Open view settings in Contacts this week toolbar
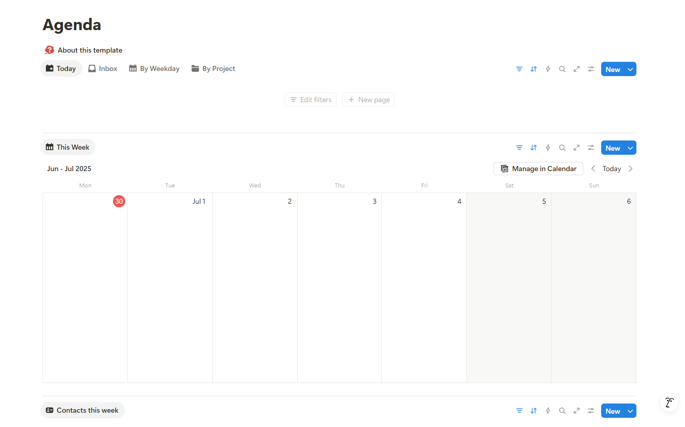The width and height of the screenshot is (685, 427). click(x=590, y=411)
